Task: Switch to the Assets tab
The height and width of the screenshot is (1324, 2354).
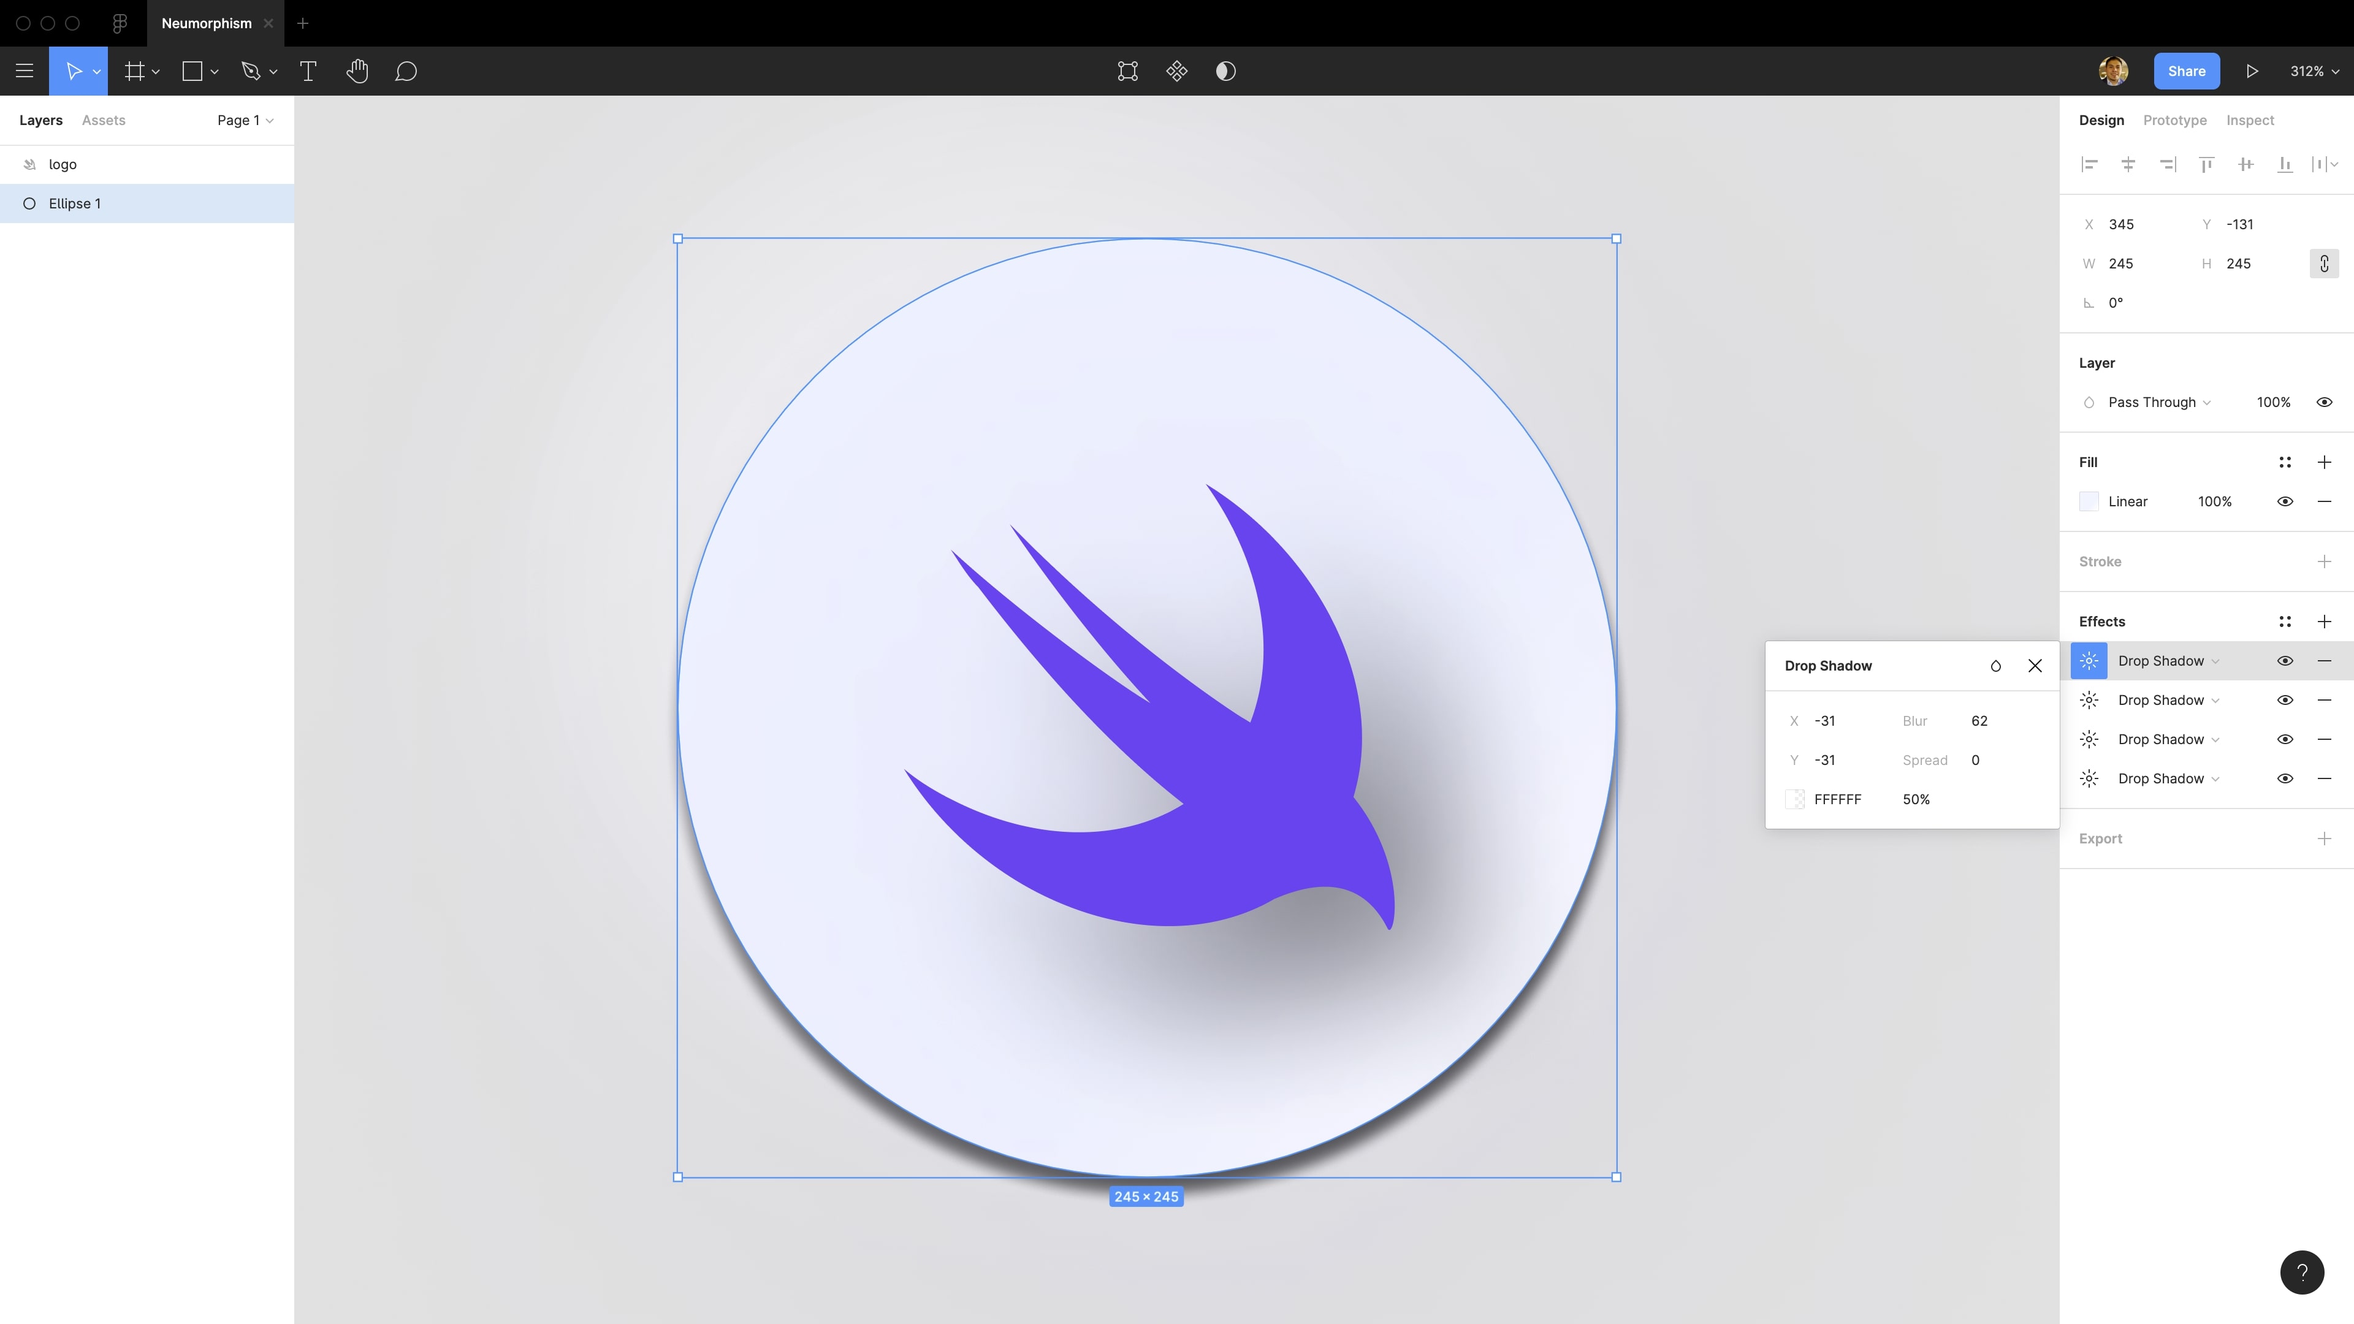Action: coord(103,121)
